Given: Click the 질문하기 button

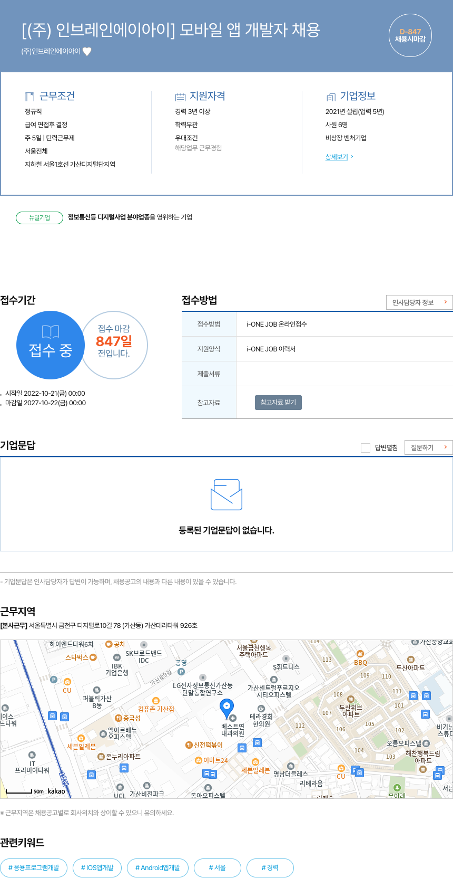Looking at the screenshot, I should [429, 447].
